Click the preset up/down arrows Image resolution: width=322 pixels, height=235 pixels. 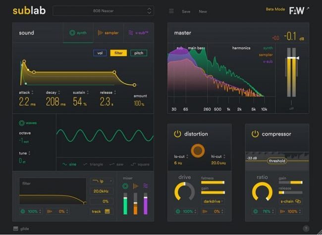[x=149, y=11]
